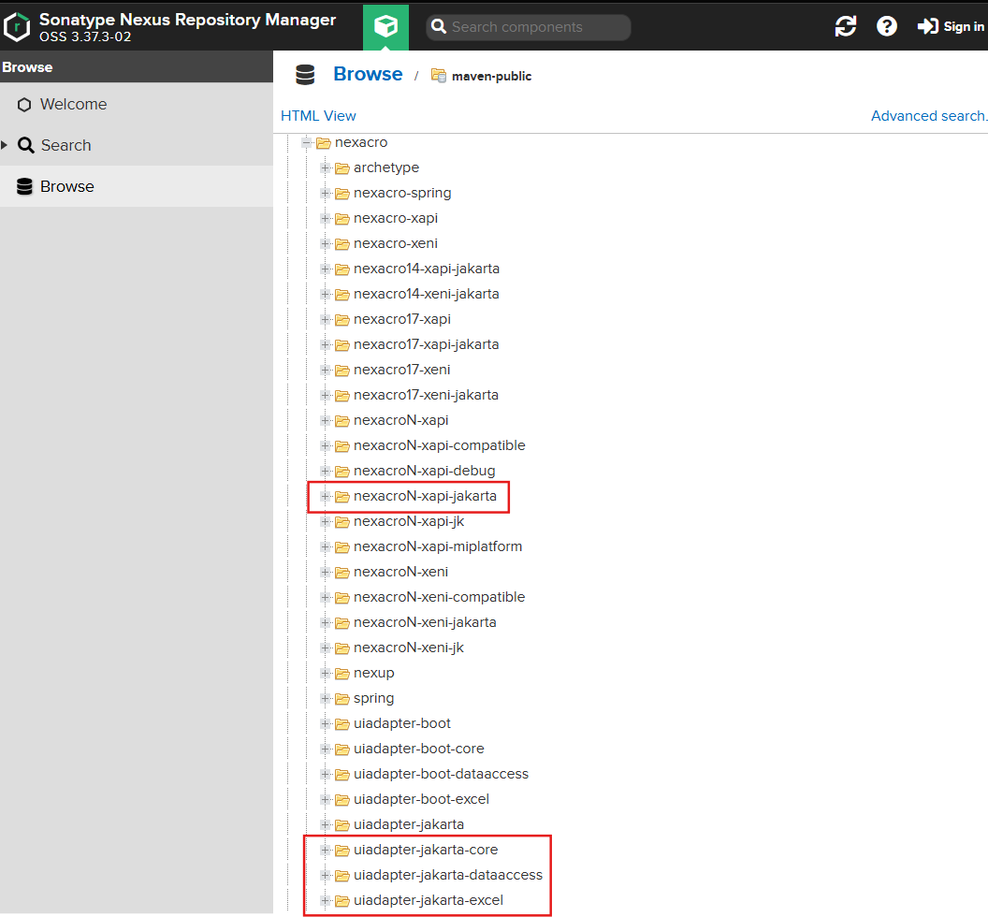988x917 pixels.
Task: Select uiadapter-jakarta-excel tree item
Action: point(429,900)
